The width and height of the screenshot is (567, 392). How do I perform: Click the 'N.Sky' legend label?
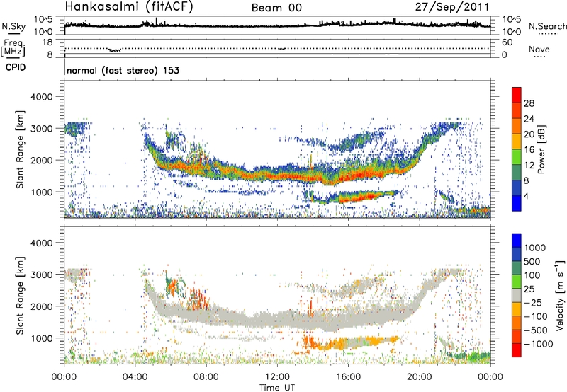[x=13, y=26]
